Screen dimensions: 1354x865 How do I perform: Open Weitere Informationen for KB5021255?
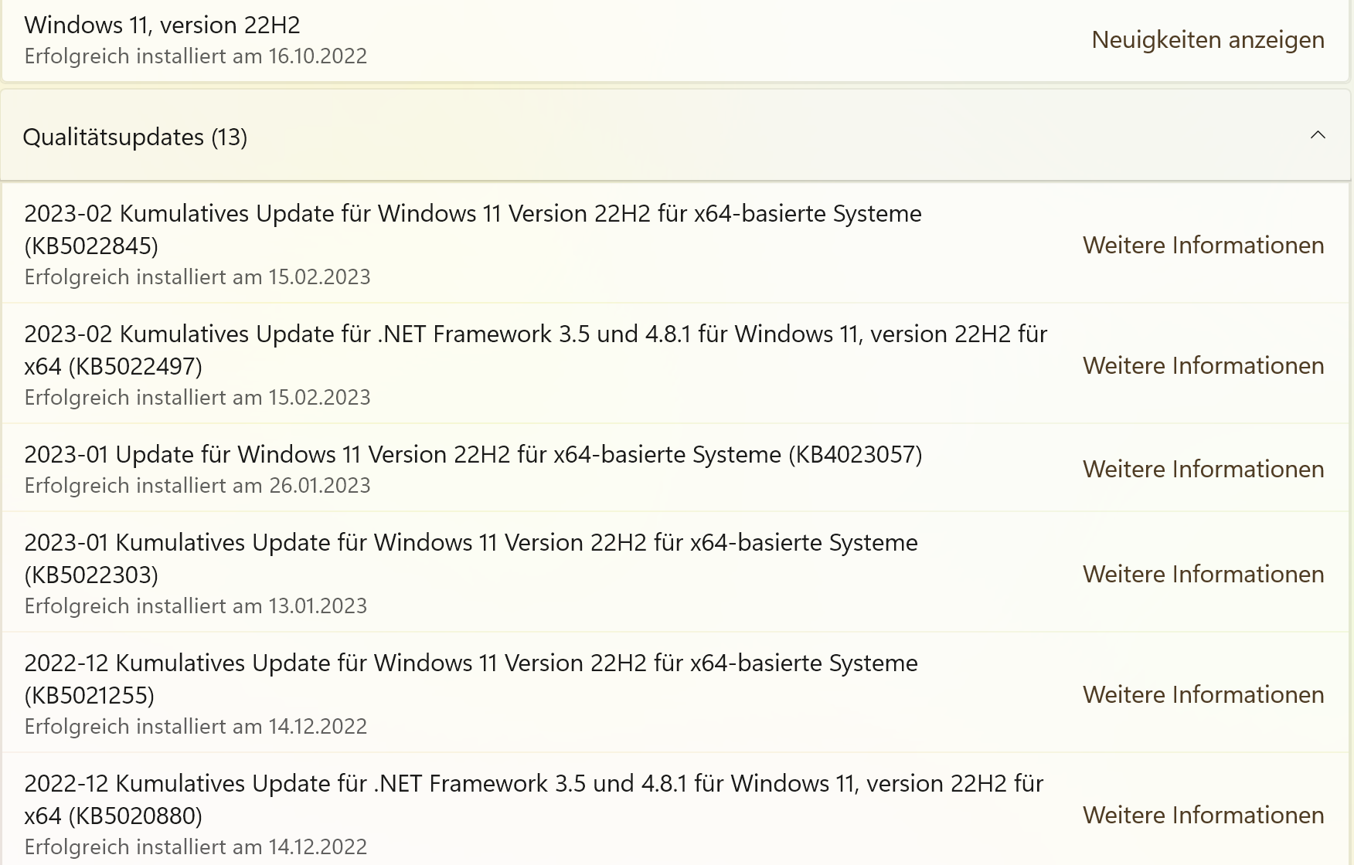pyautogui.click(x=1203, y=695)
